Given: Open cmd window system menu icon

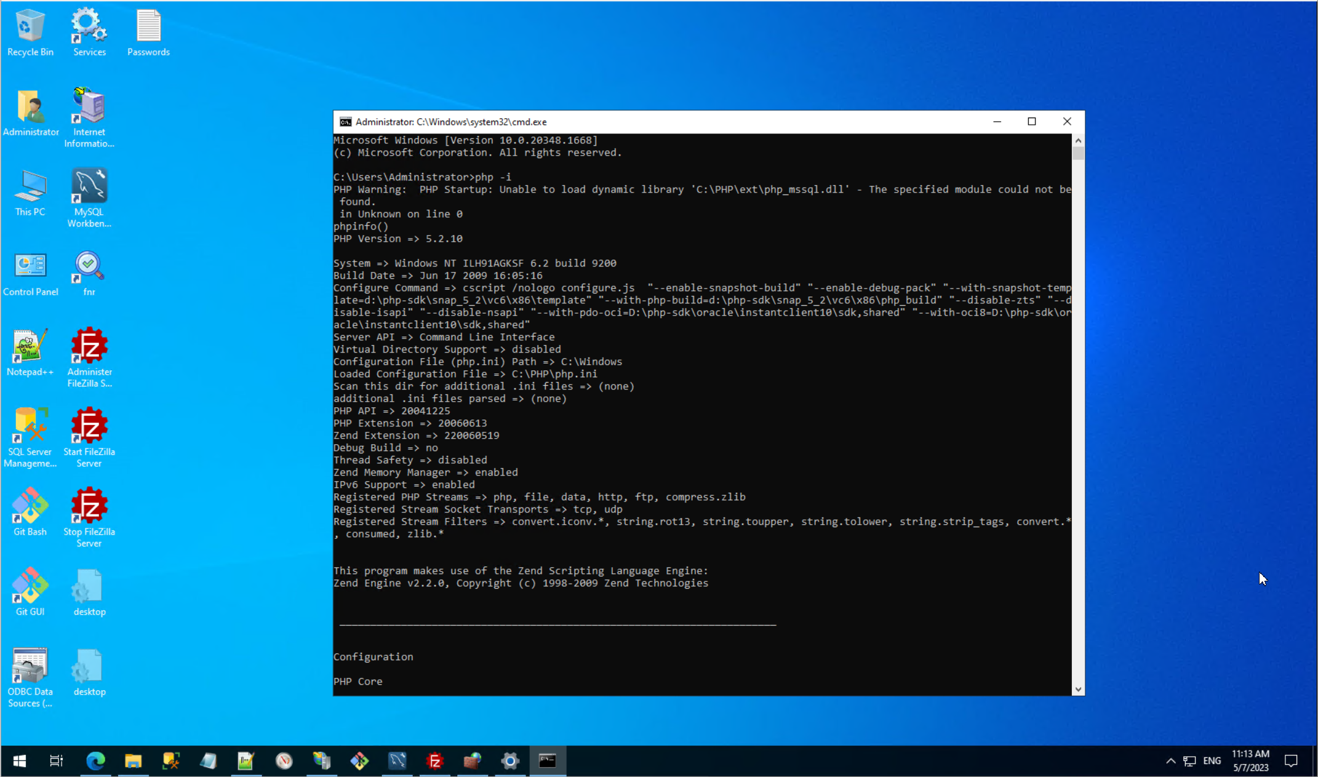Looking at the screenshot, I should [x=346, y=122].
